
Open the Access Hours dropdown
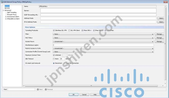(x=103, y=41)
